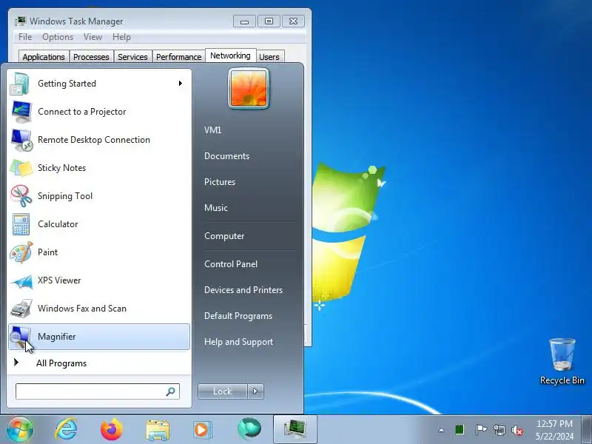Click the Show desktop strip
The image size is (592, 444).
click(x=587, y=429)
